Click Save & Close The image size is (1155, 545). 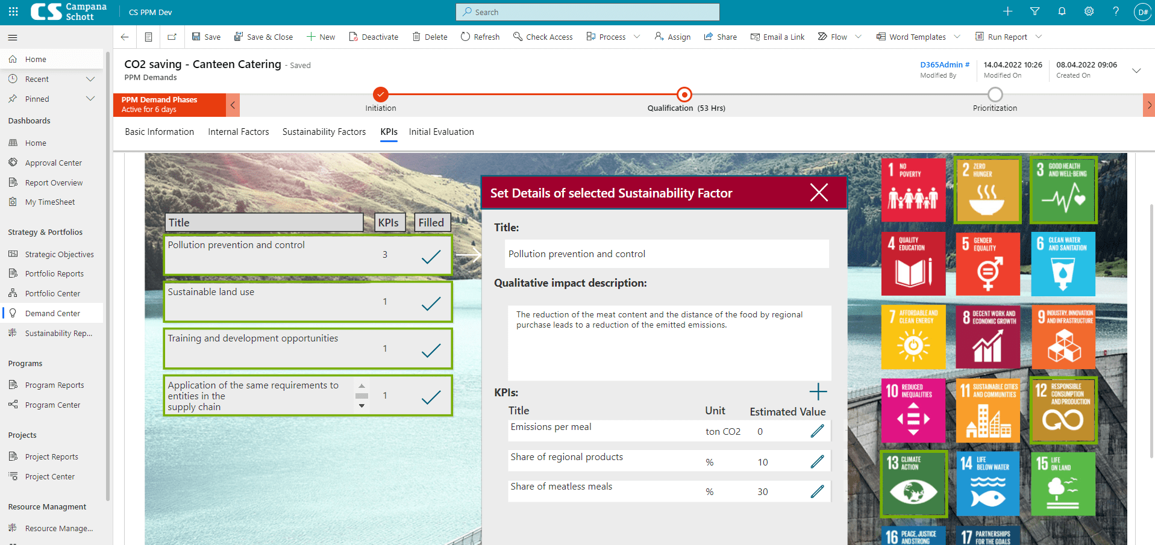263,37
